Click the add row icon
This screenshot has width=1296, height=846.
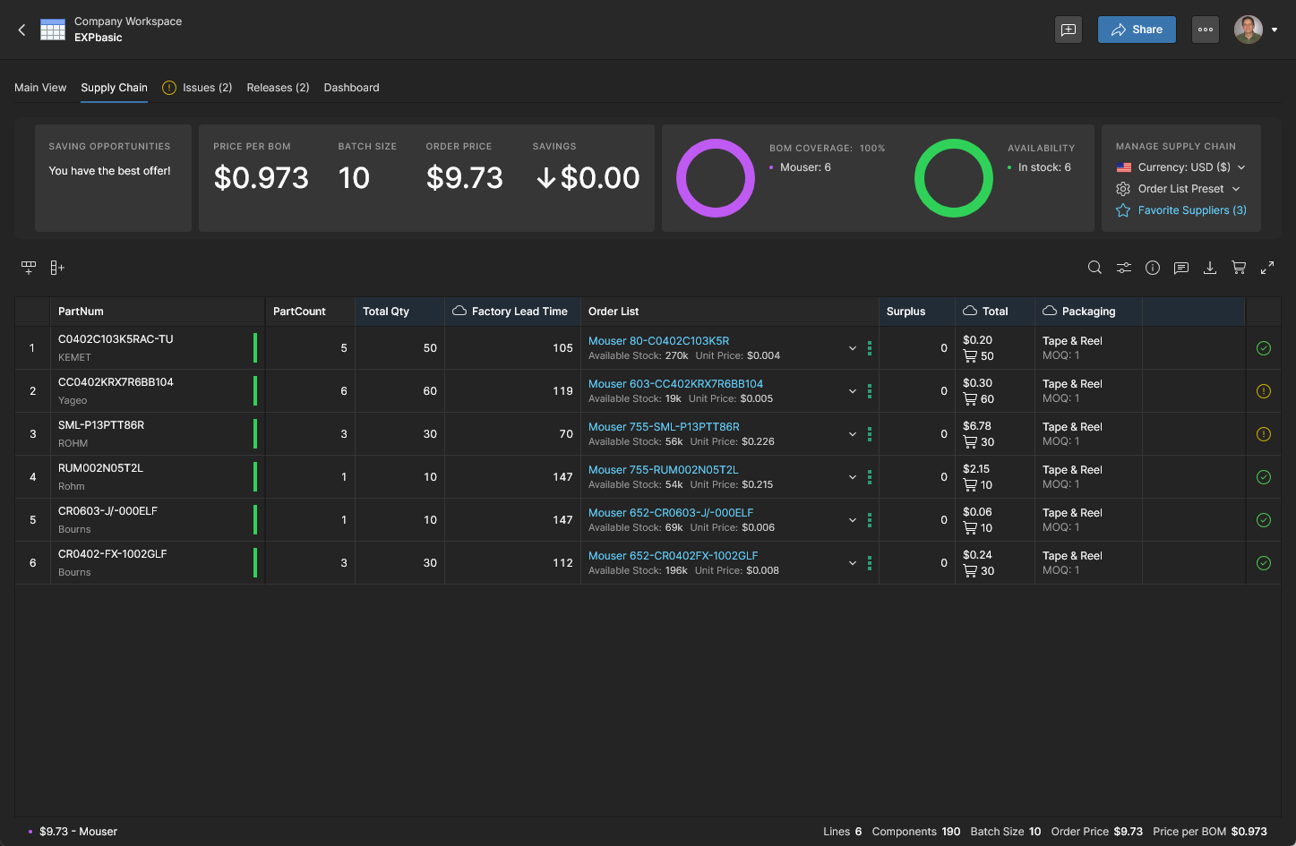[x=29, y=268]
